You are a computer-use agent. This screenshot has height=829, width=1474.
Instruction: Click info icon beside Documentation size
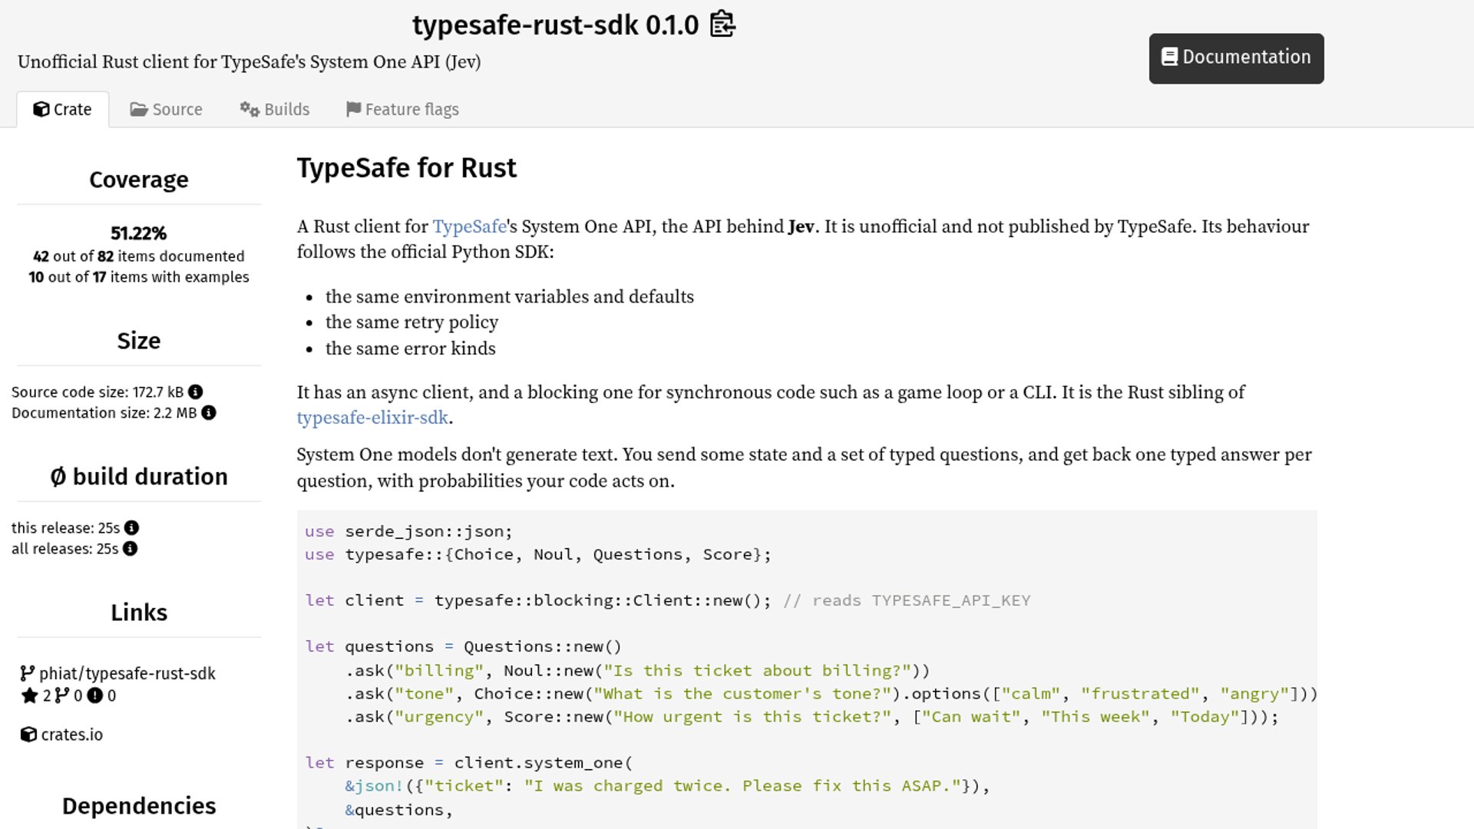click(x=209, y=413)
